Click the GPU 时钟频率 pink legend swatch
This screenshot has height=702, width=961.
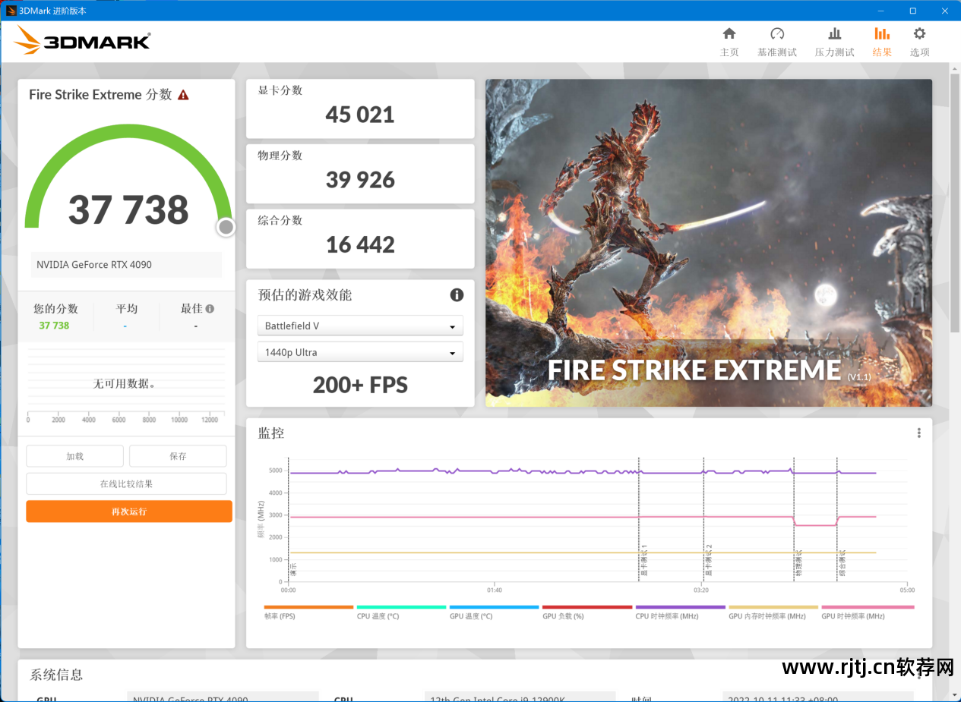coord(868,607)
